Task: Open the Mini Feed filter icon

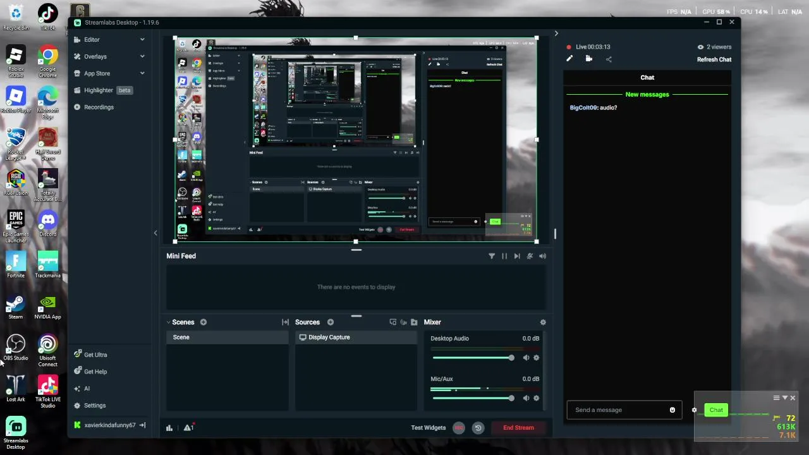Action: pyautogui.click(x=492, y=256)
